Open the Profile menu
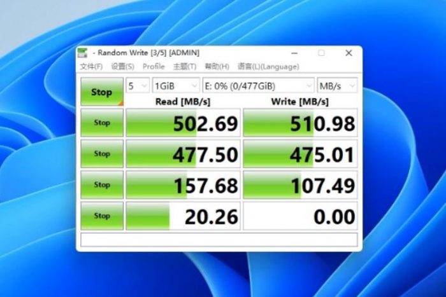The width and height of the screenshot is (446, 297). [154, 66]
